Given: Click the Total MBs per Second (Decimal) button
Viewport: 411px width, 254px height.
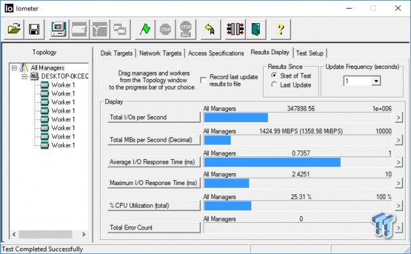Looking at the screenshot, I should pyautogui.click(x=154, y=140).
